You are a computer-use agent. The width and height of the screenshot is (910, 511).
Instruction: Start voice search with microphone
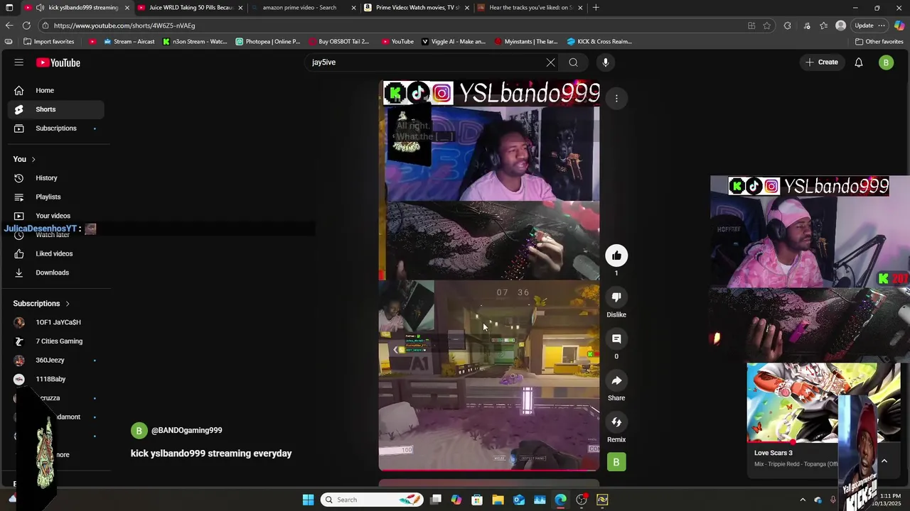tap(606, 62)
